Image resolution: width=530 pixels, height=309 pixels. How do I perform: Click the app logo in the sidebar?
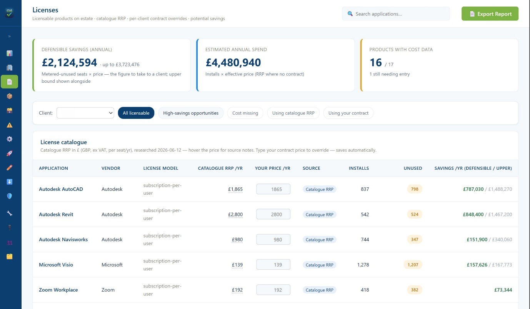[9, 13]
